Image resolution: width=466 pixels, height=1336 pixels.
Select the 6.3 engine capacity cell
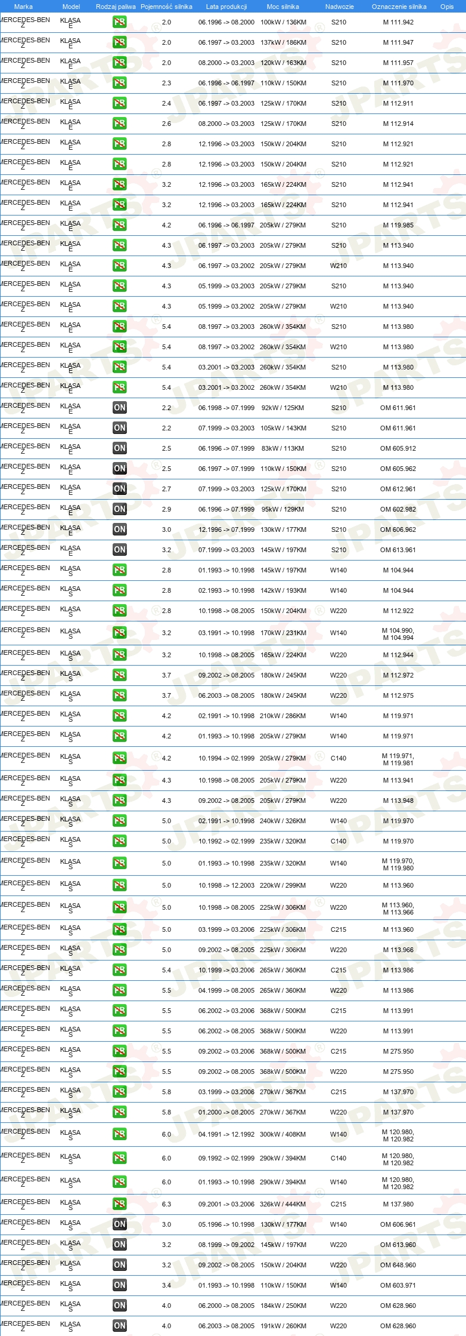166,1204
